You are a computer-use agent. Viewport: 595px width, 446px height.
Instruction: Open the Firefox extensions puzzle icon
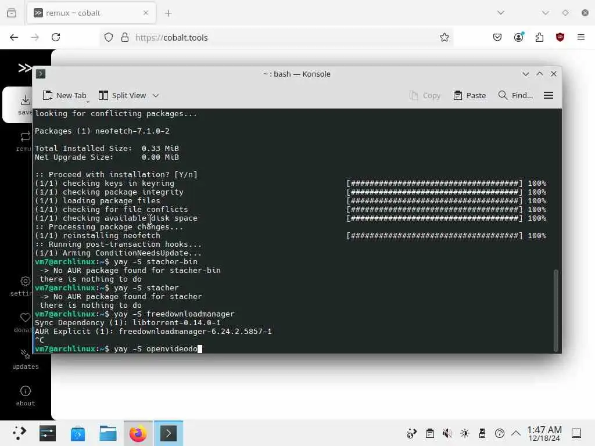(539, 37)
